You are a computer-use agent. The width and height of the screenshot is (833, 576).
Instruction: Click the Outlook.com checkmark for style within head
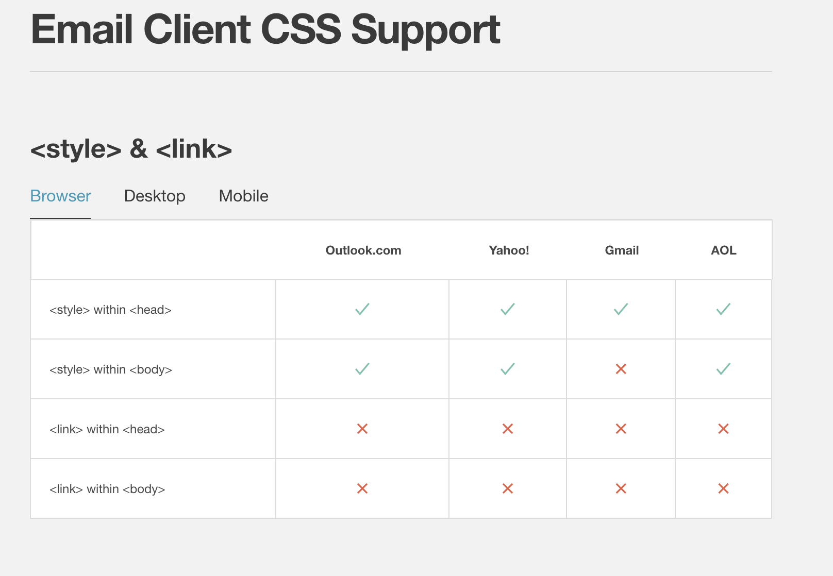coord(362,309)
